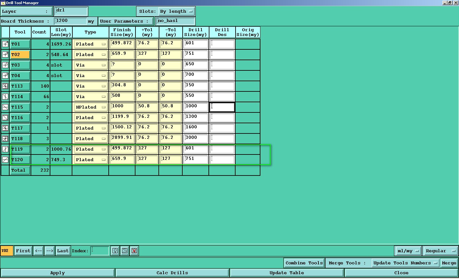459x279 pixels.
Task: Open the Type dropdown for T120
Action: point(91,160)
